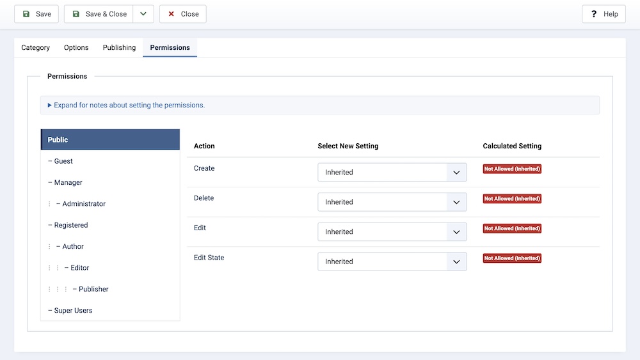640x360 pixels.
Task: Click the Create row's Not Allowed badge
Action: [512, 169]
